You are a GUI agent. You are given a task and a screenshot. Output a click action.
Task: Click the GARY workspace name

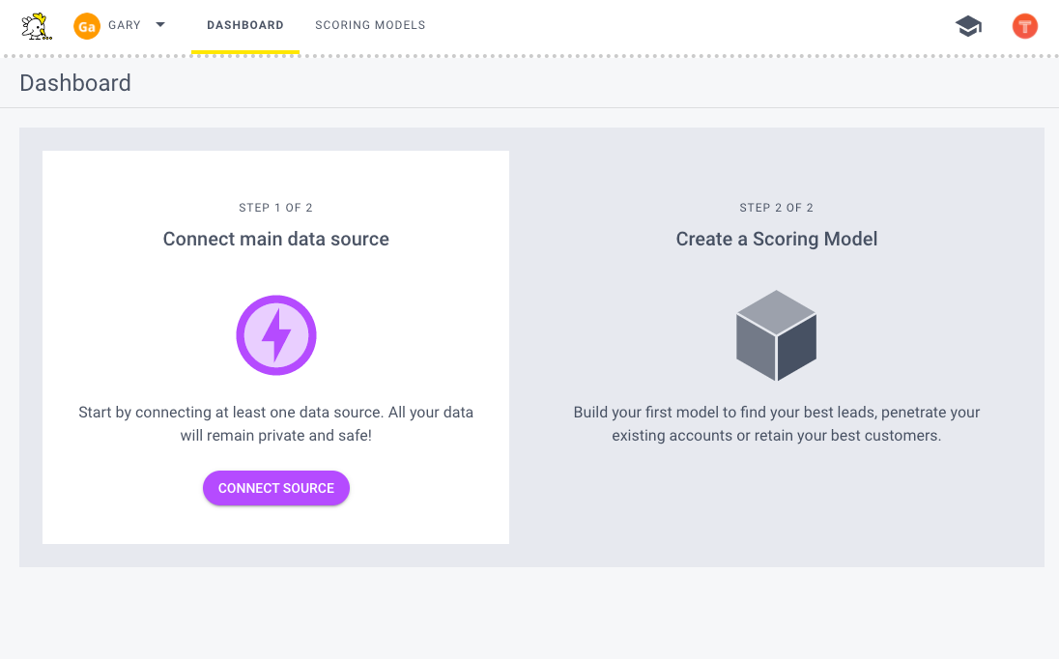tap(125, 25)
